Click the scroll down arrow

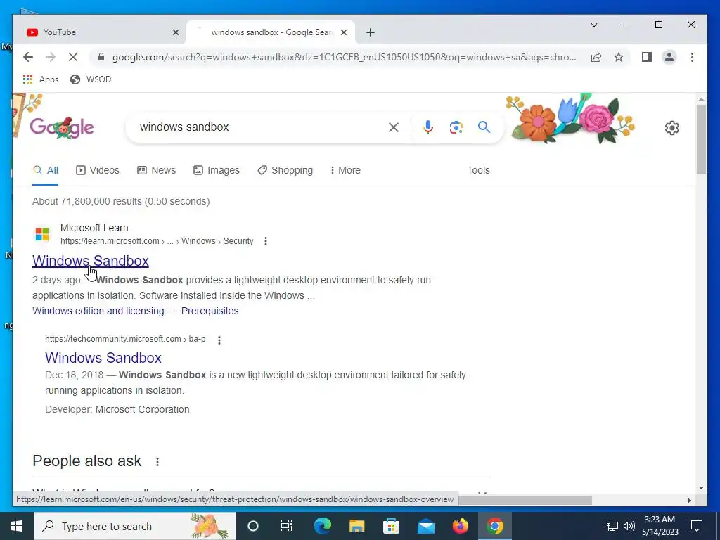701,488
